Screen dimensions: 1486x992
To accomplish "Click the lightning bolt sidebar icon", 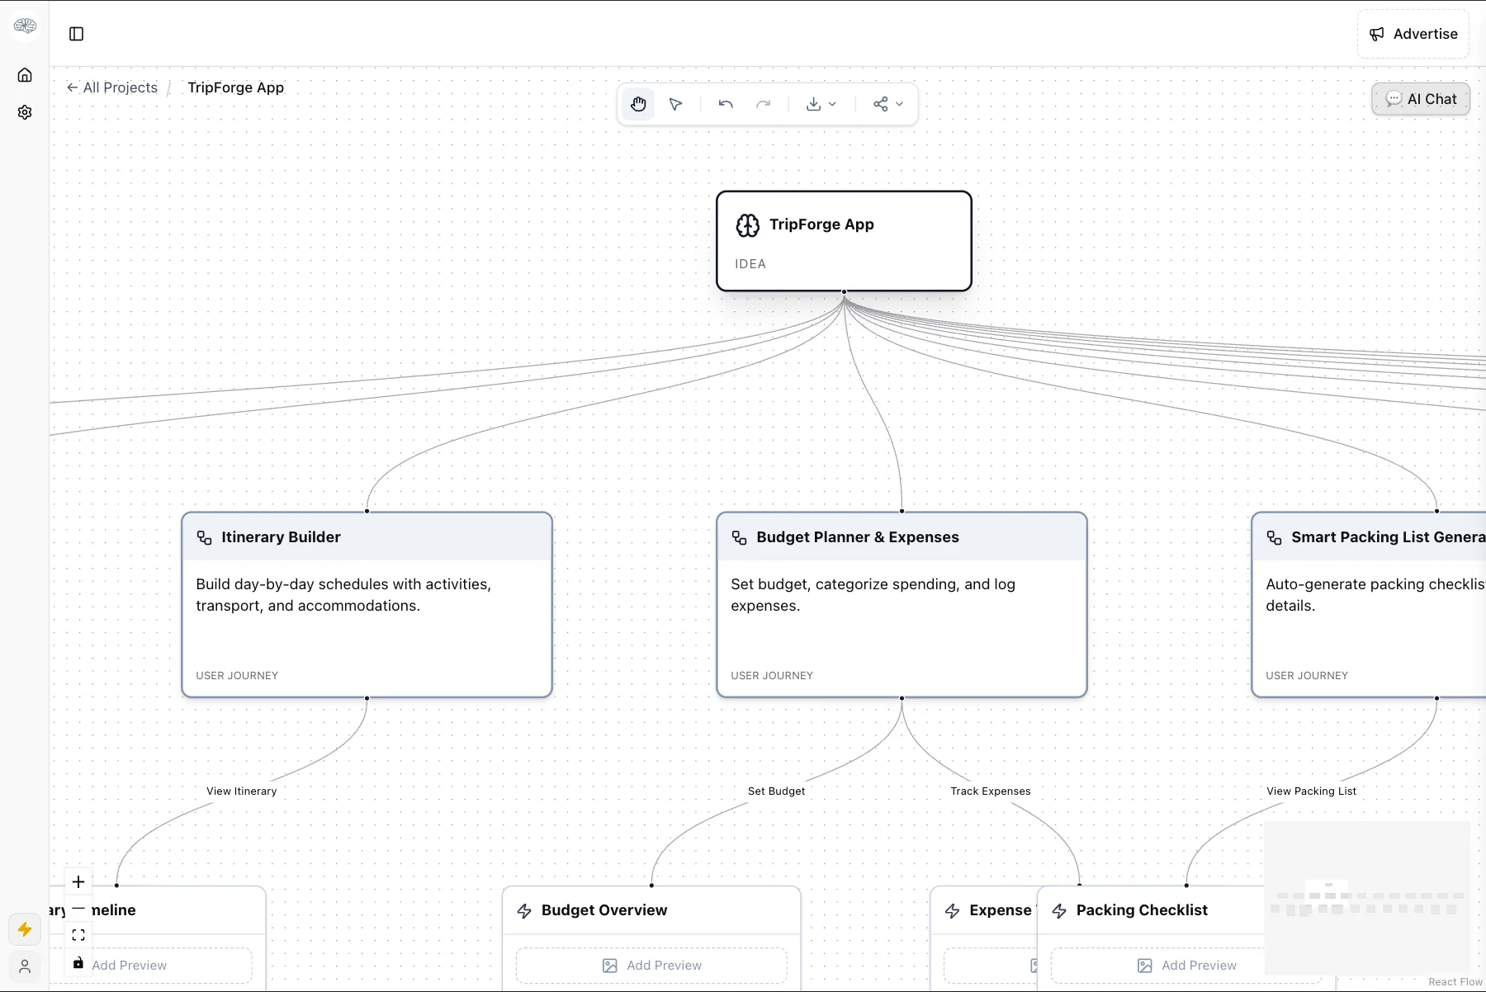I will [x=25, y=929].
